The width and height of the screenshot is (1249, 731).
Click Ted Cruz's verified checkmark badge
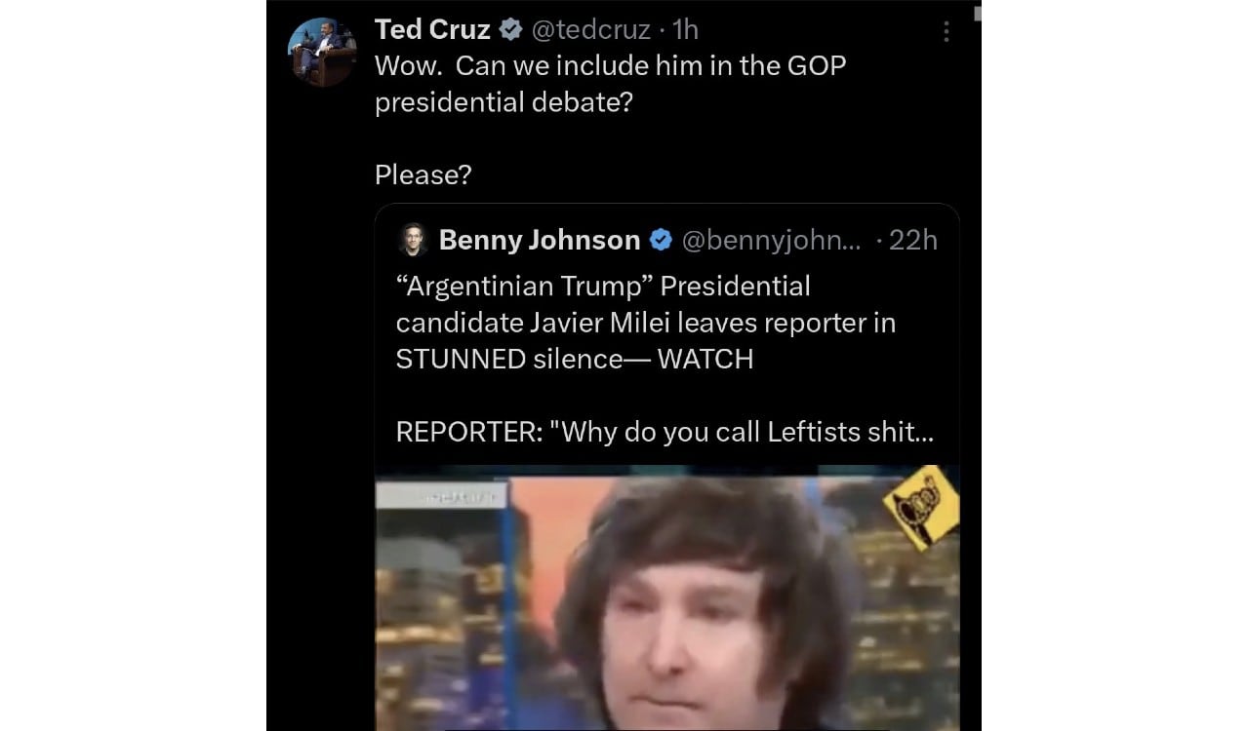[511, 29]
